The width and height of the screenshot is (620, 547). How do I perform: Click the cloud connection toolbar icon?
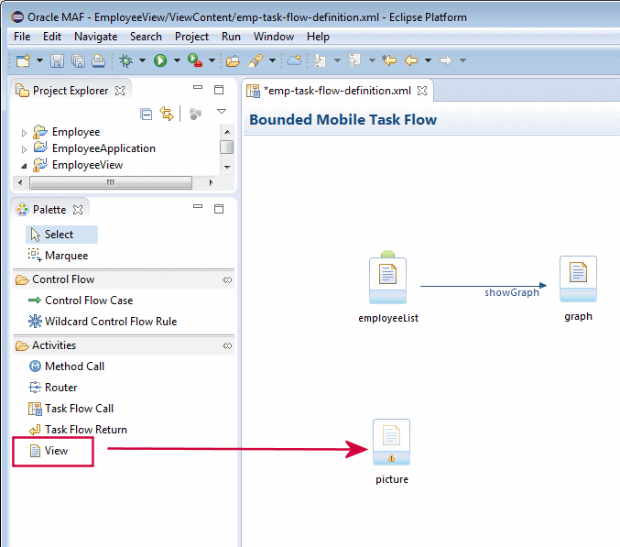(x=294, y=60)
